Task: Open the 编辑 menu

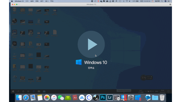Action: 32,1
